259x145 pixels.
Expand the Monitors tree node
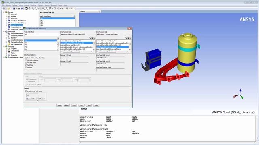(x=6, y=38)
